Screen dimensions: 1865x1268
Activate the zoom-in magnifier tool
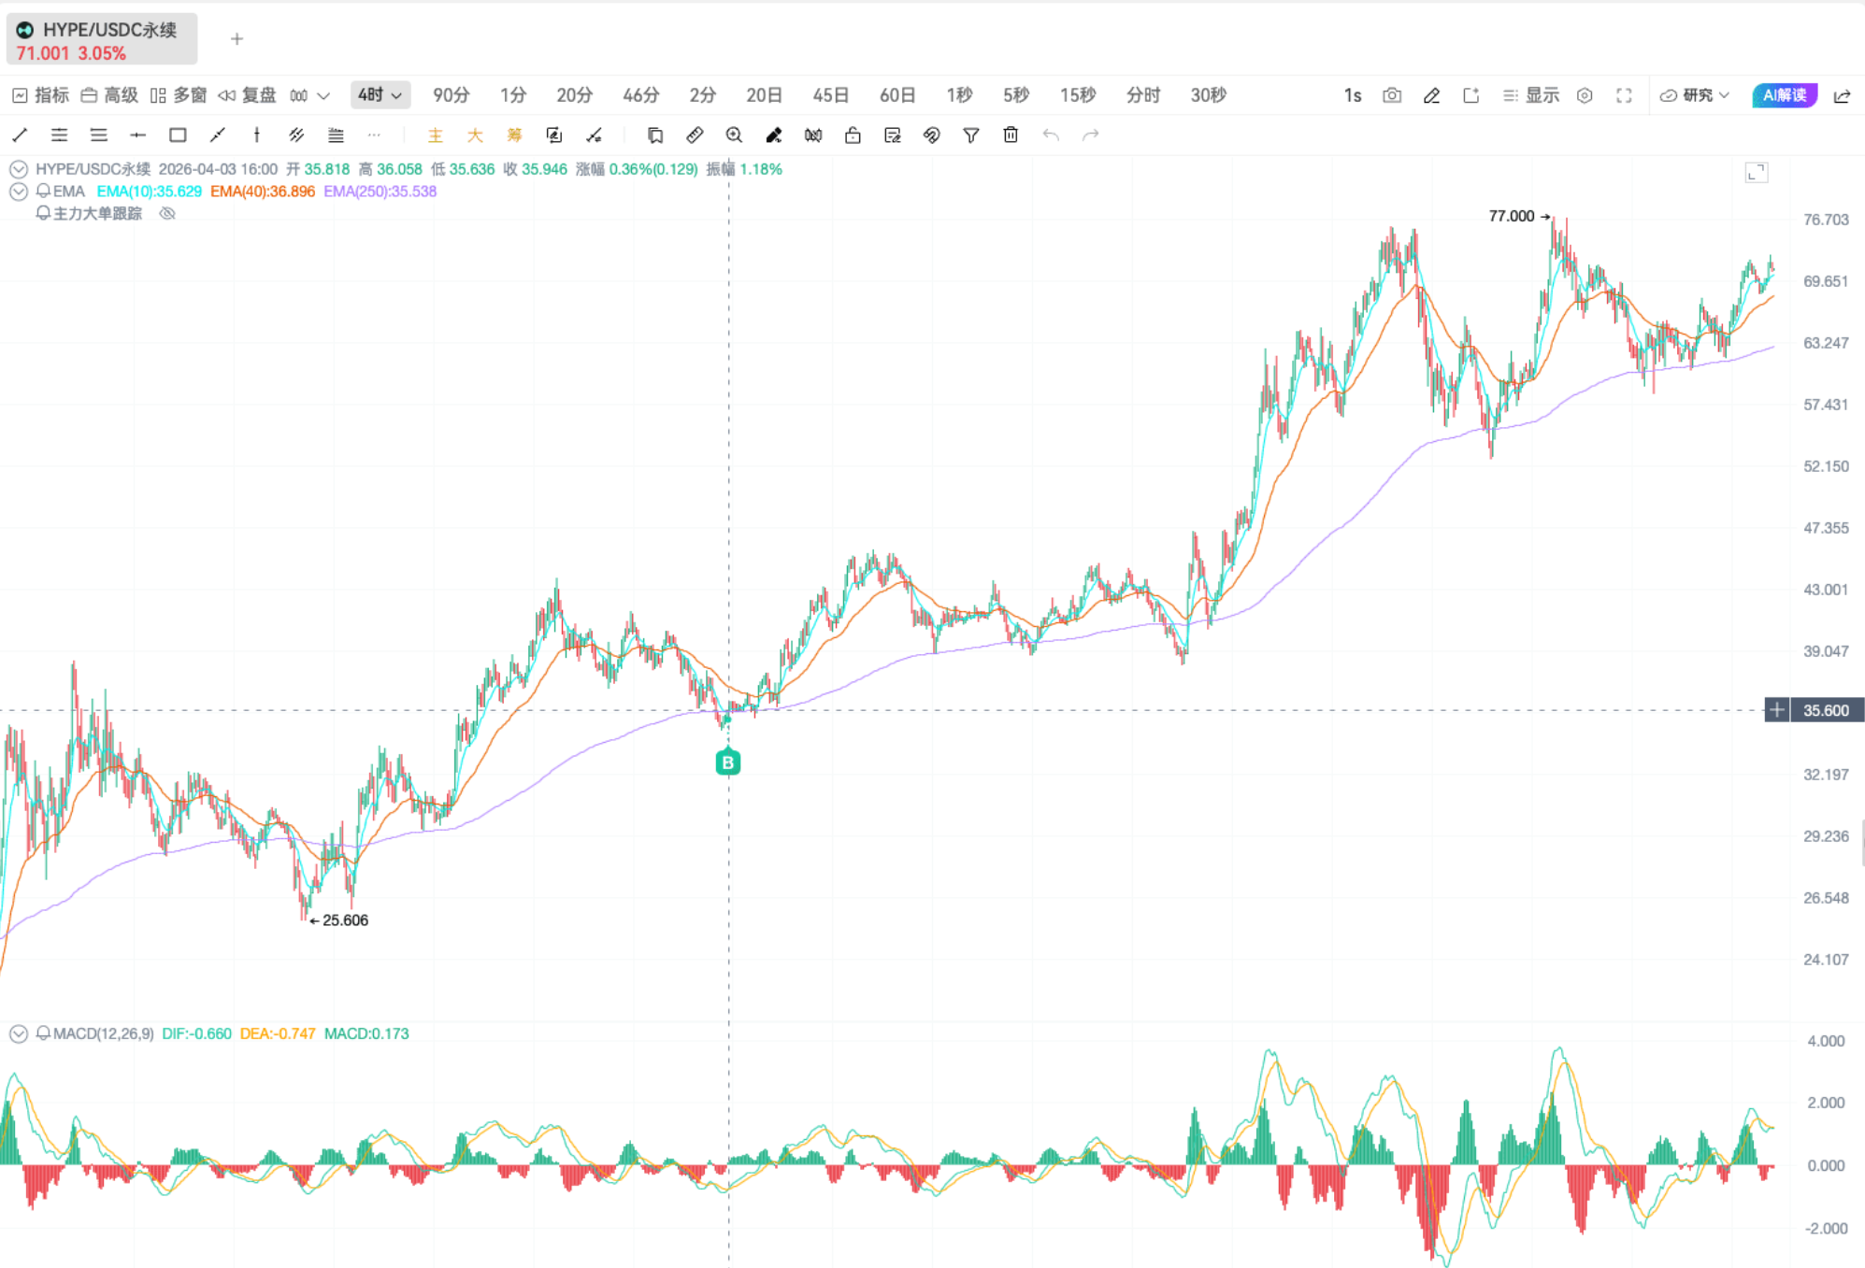coord(734,135)
